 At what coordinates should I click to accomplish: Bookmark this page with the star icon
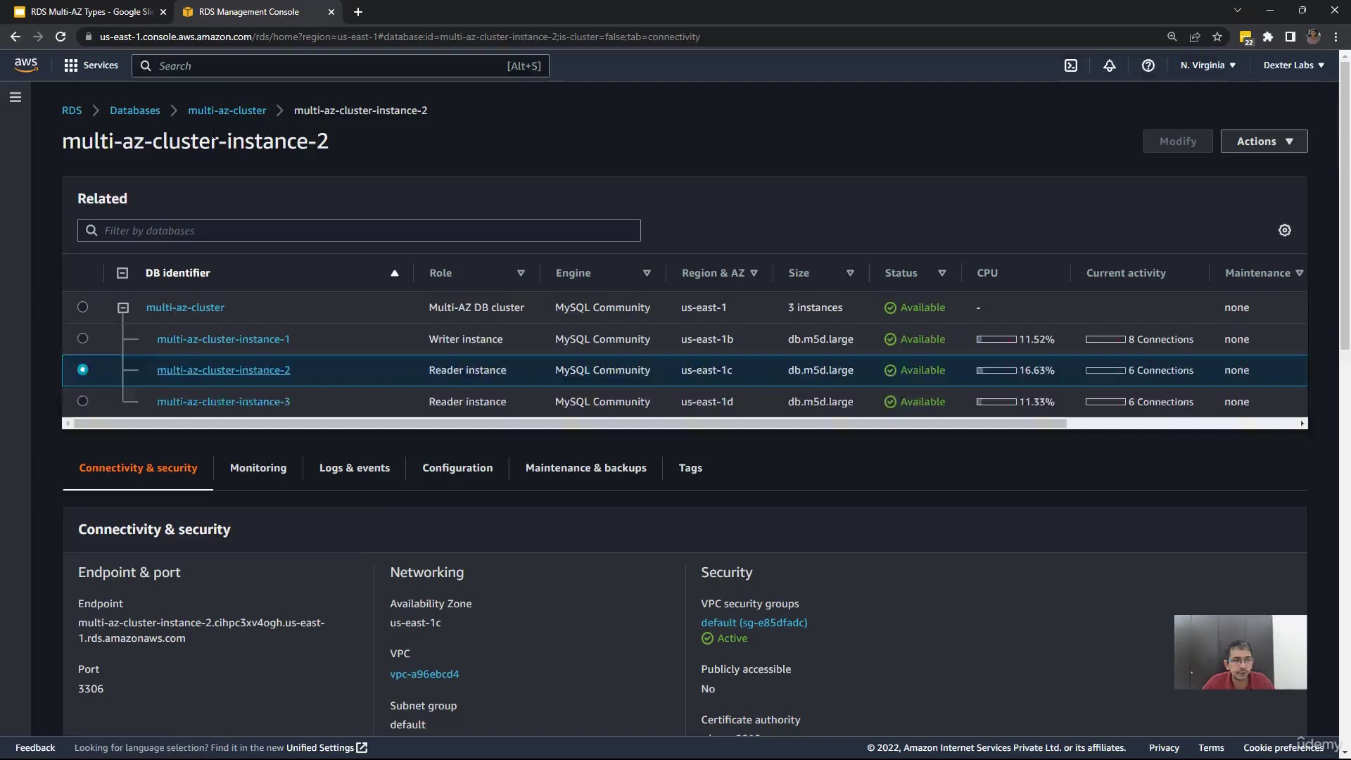[1217, 37]
